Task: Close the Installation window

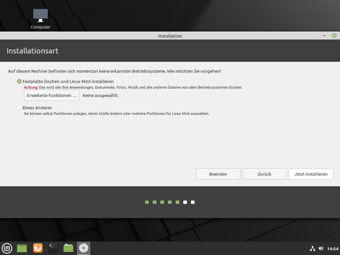Action: coord(334,36)
